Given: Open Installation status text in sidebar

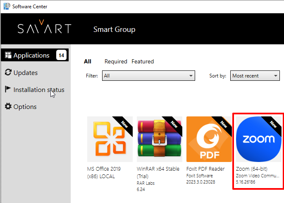Looking at the screenshot, I should (39, 90).
